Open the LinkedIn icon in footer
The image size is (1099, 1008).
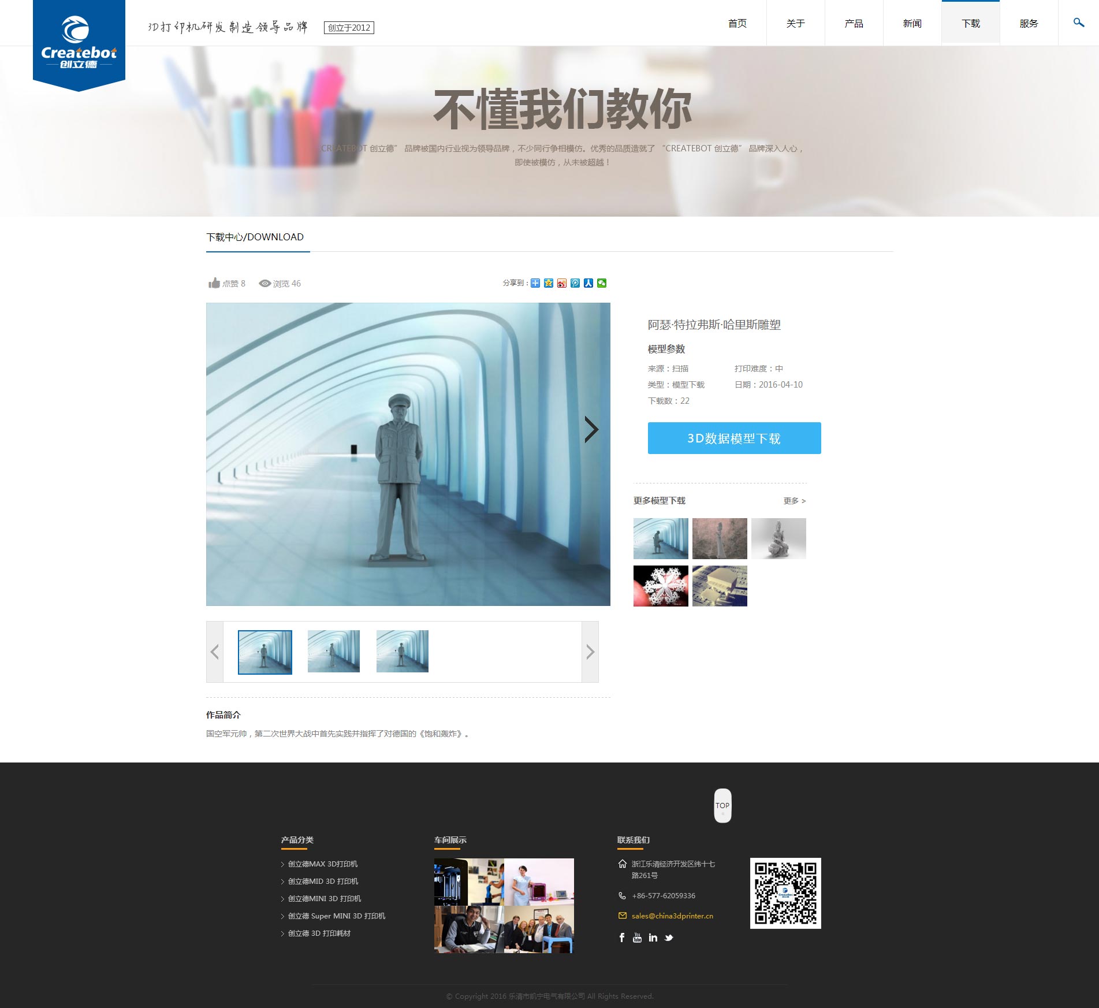653,938
